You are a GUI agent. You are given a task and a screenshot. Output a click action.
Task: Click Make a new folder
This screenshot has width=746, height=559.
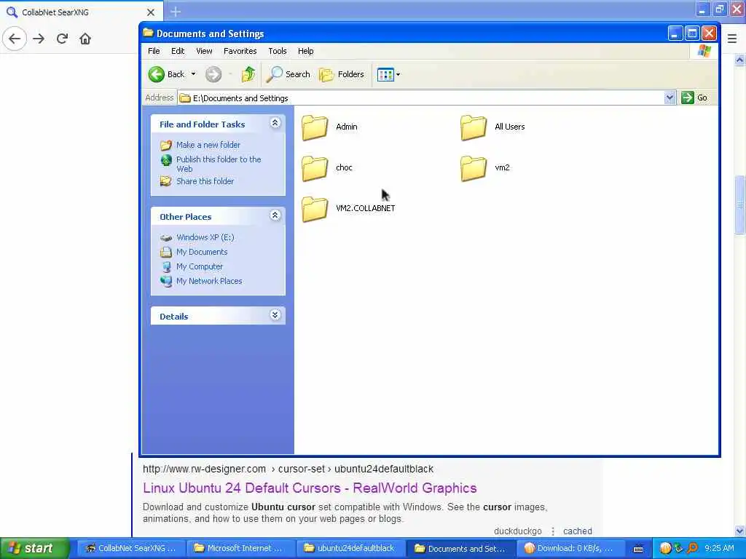[x=208, y=145]
